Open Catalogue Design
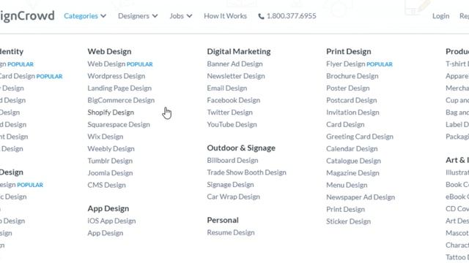Image resolution: width=469 pixels, height=263 pixels. coord(353,161)
